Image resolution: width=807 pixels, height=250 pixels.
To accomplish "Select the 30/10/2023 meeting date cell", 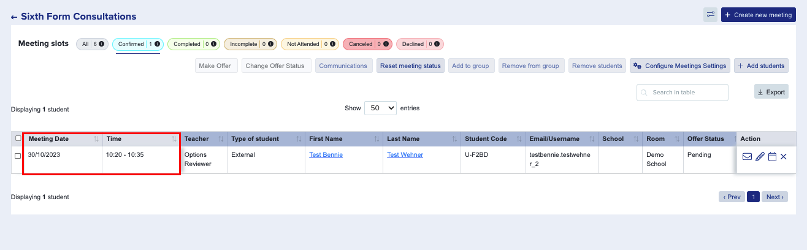I will click(x=63, y=160).
